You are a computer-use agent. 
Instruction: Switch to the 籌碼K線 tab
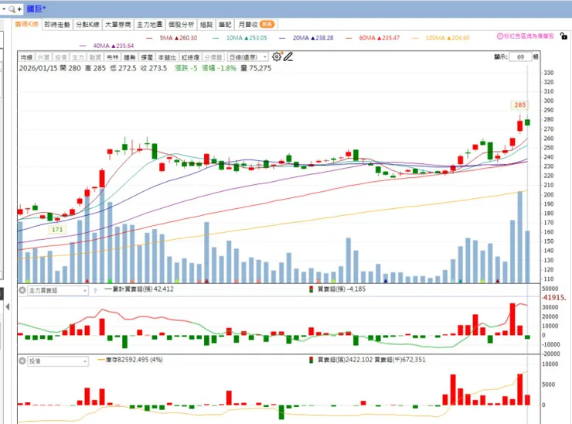pyautogui.click(x=26, y=24)
